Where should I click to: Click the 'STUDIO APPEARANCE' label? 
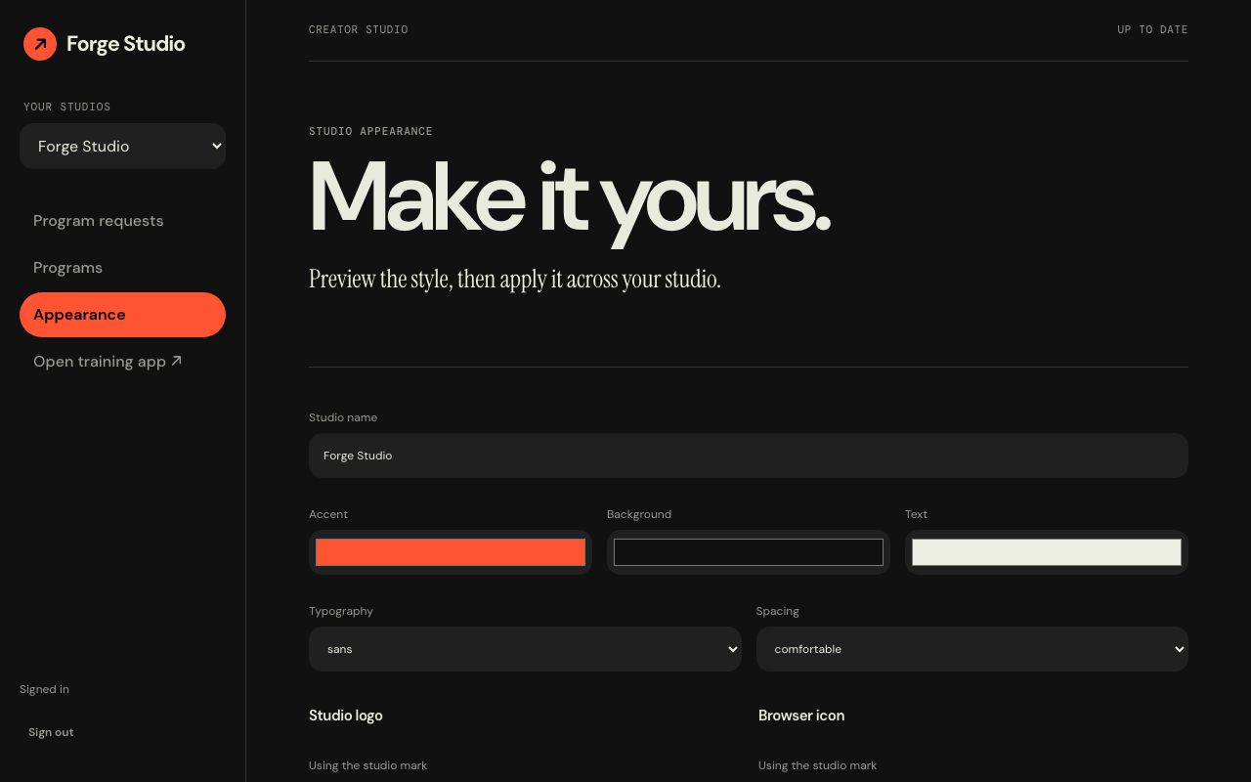pyautogui.click(x=370, y=131)
